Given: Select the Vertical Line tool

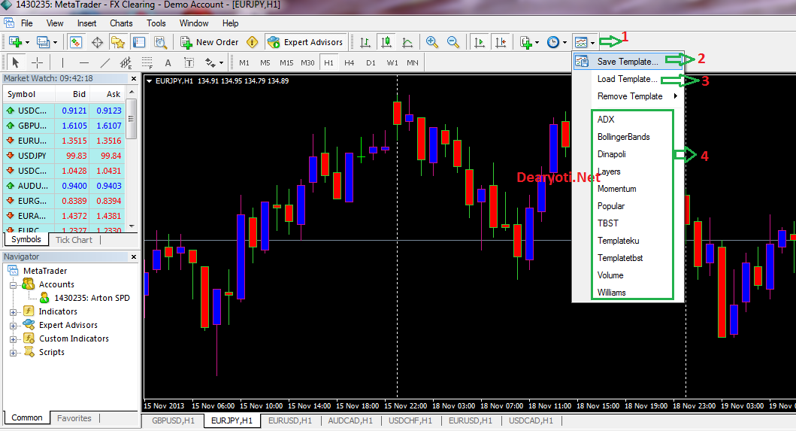Looking at the screenshot, I should click(x=62, y=62).
